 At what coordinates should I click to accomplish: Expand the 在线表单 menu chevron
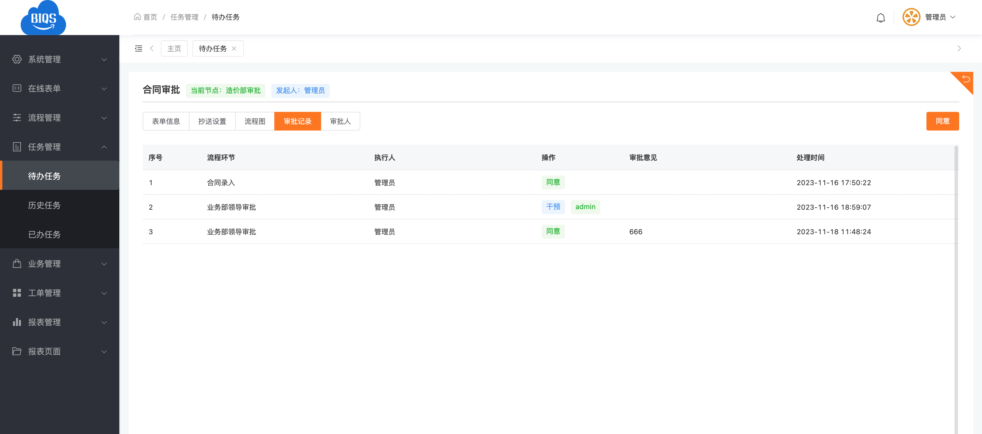click(104, 89)
